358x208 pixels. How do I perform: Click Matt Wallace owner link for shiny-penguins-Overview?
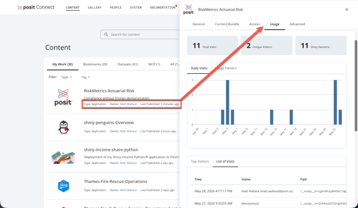coord(128,131)
